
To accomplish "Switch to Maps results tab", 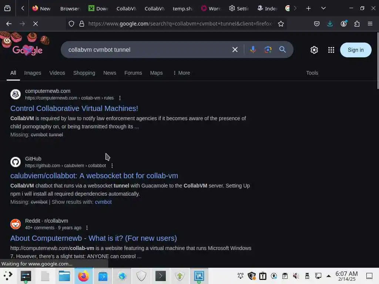I will click(x=157, y=73).
